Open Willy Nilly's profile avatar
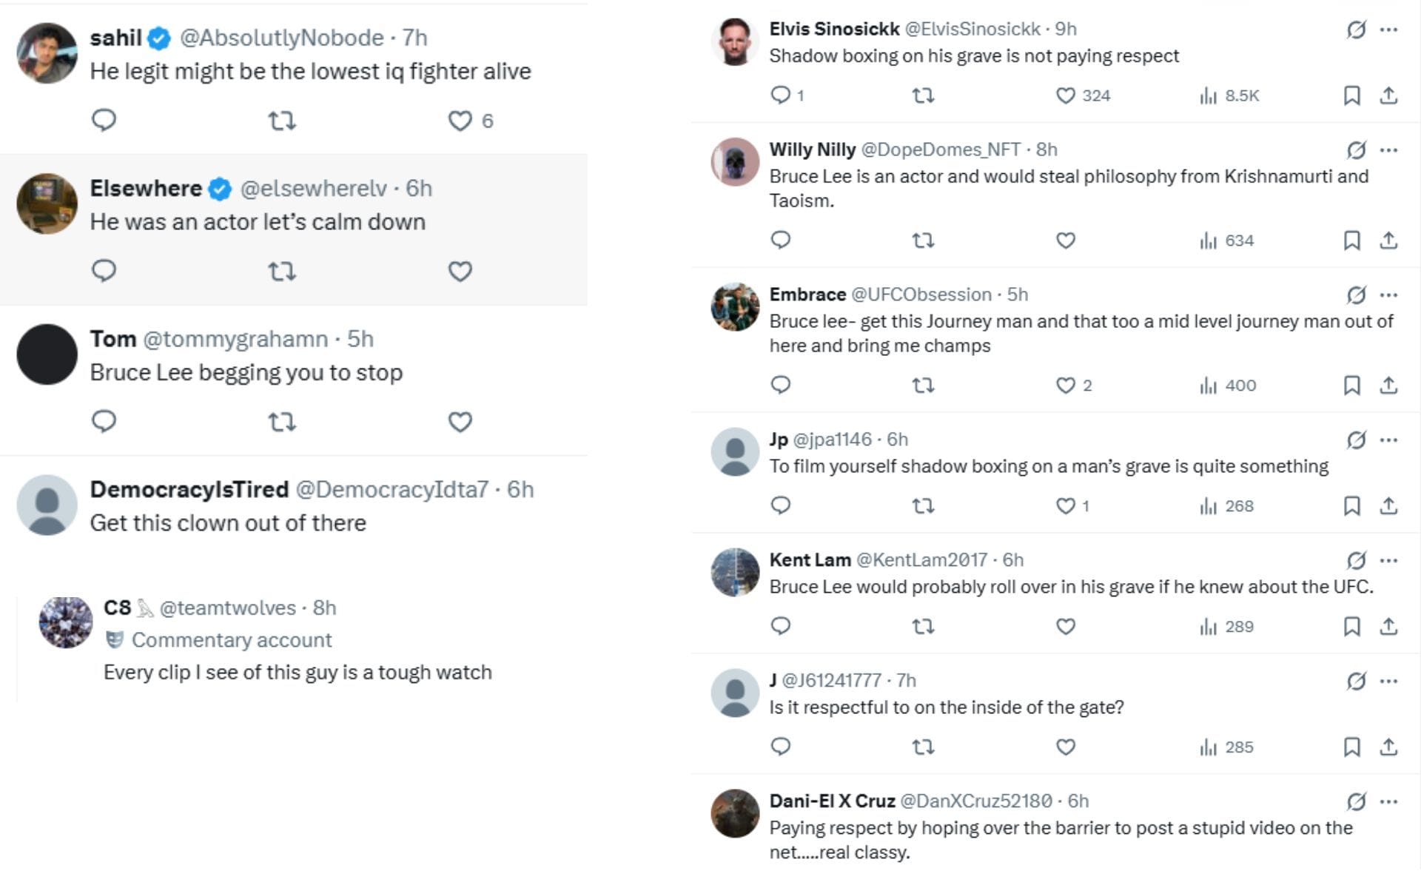 735,161
